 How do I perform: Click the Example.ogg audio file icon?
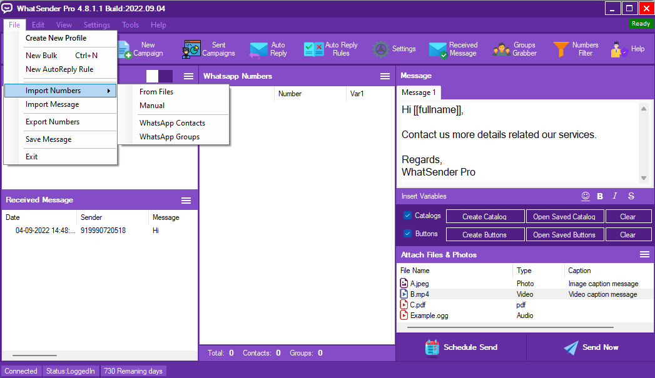(x=404, y=316)
